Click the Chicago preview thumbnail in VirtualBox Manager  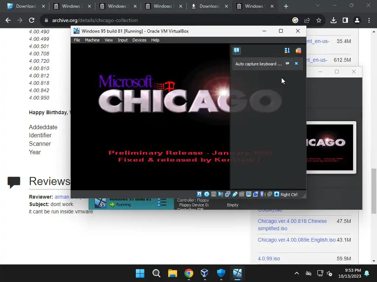pos(331,147)
